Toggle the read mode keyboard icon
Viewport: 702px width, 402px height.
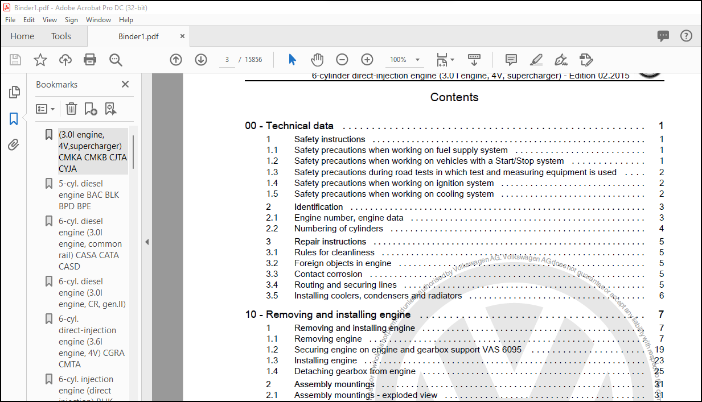tap(474, 60)
